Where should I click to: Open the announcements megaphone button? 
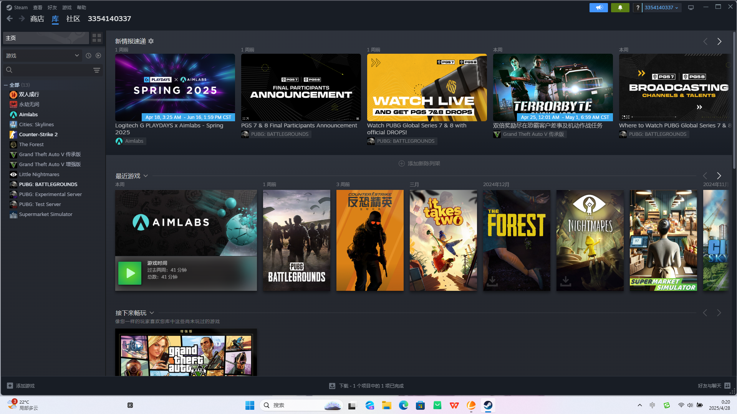(598, 8)
